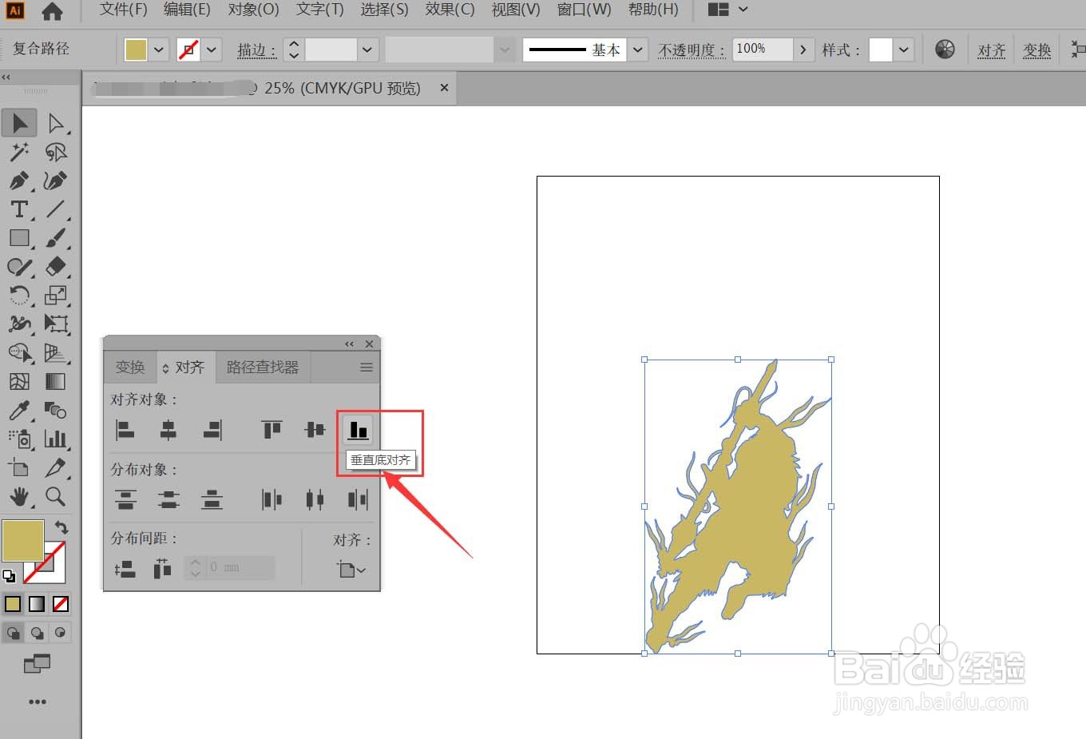Select the Pen tool
Screen dimensions: 1086x739
19,181
